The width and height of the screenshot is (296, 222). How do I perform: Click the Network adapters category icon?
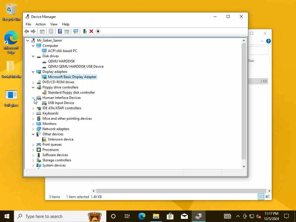pyautogui.click(x=39, y=129)
